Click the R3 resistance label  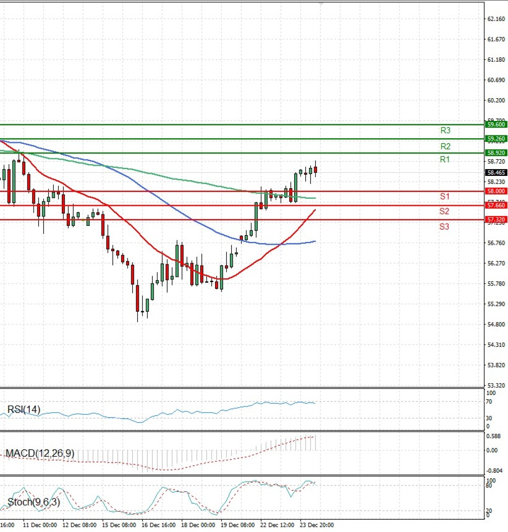(445, 131)
